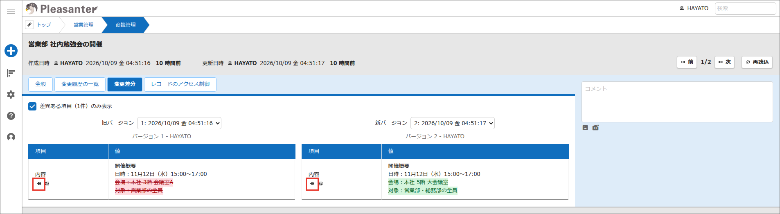Screen dimensions: 780x214
Task: Click the 1/2 record counter
Action: point(706,62)
